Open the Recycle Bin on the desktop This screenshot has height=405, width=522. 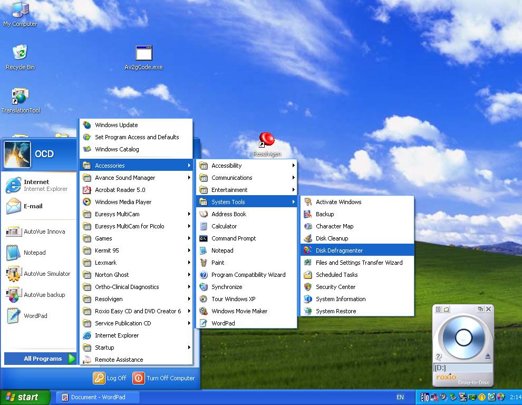pyautogui.click(x=20, y=57)
